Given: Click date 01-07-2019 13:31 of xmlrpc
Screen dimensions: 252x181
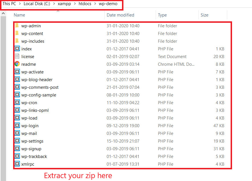Looking at the screenshot, I should [123, 164].
